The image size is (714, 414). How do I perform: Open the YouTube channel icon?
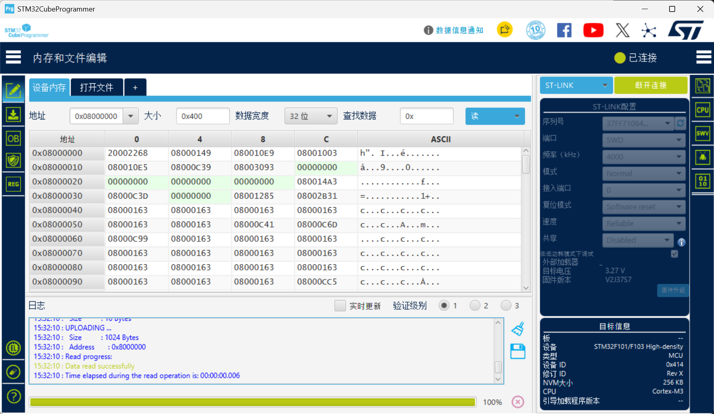click(593, 30)
